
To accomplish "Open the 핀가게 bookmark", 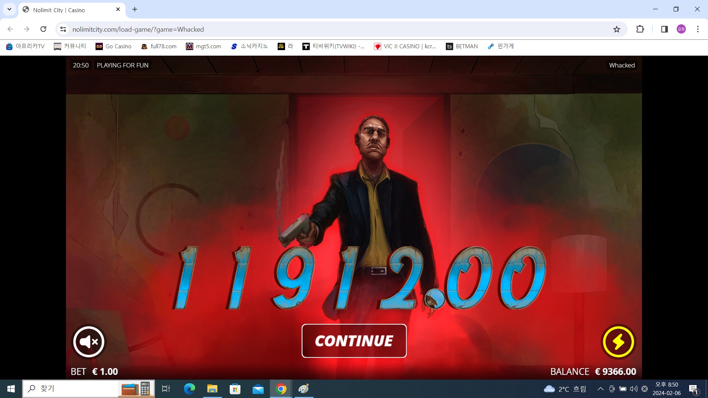I will tap(500, 46).
